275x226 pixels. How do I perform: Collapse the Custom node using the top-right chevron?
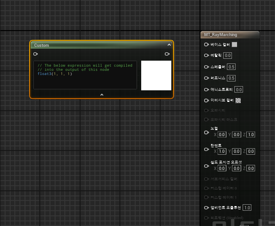[x=169, y=45]
